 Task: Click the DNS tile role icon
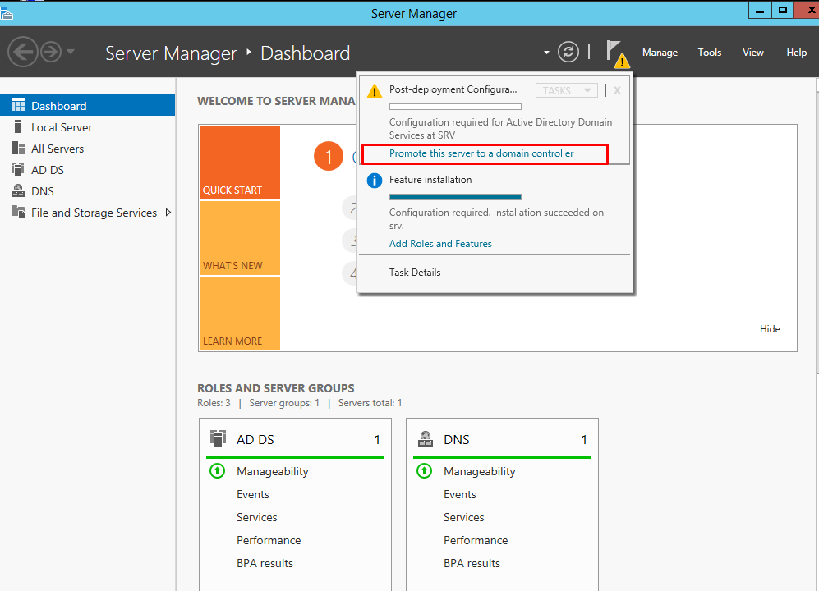(x=426, y=438)
